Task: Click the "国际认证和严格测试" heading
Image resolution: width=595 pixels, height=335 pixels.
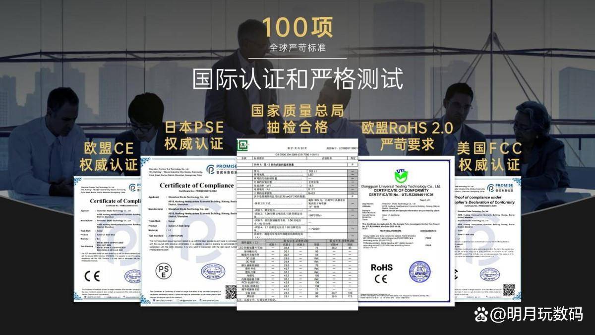Action: click(297, 79)
